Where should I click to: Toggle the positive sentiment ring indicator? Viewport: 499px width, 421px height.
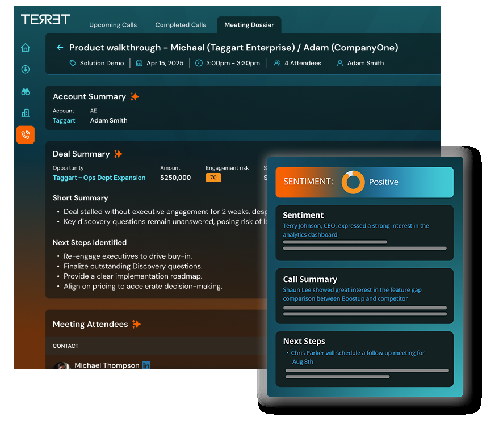tap(354, 182)
